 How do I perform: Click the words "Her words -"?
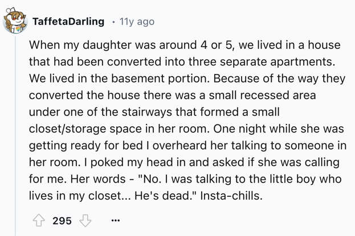tap(101, 179)
